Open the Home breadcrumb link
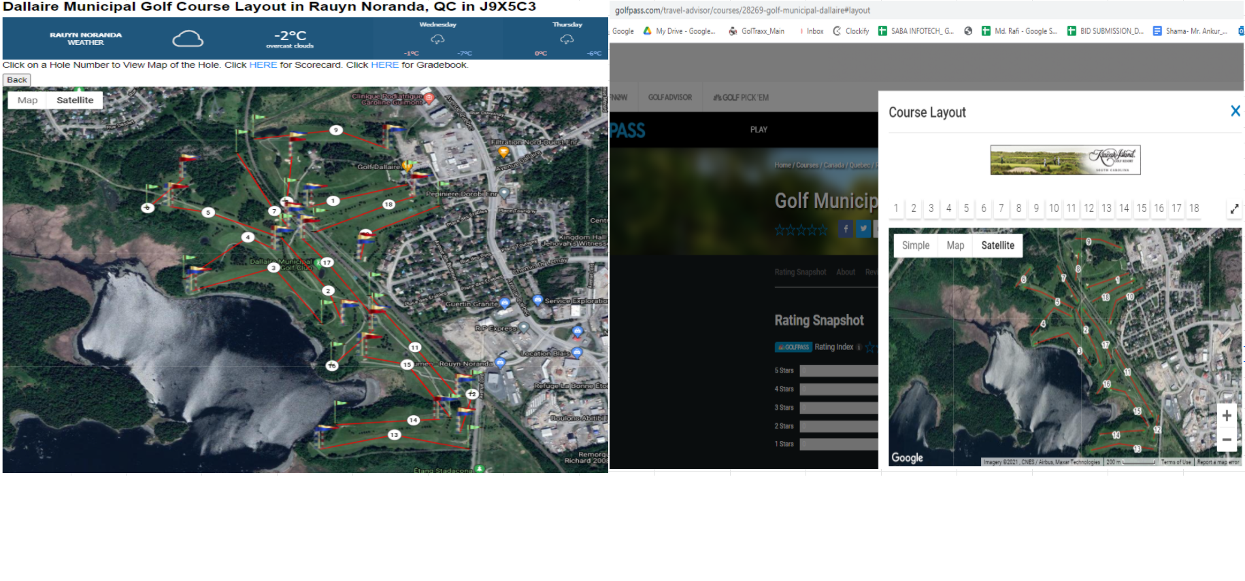1245x581 pixels. [x=782, y=165]
